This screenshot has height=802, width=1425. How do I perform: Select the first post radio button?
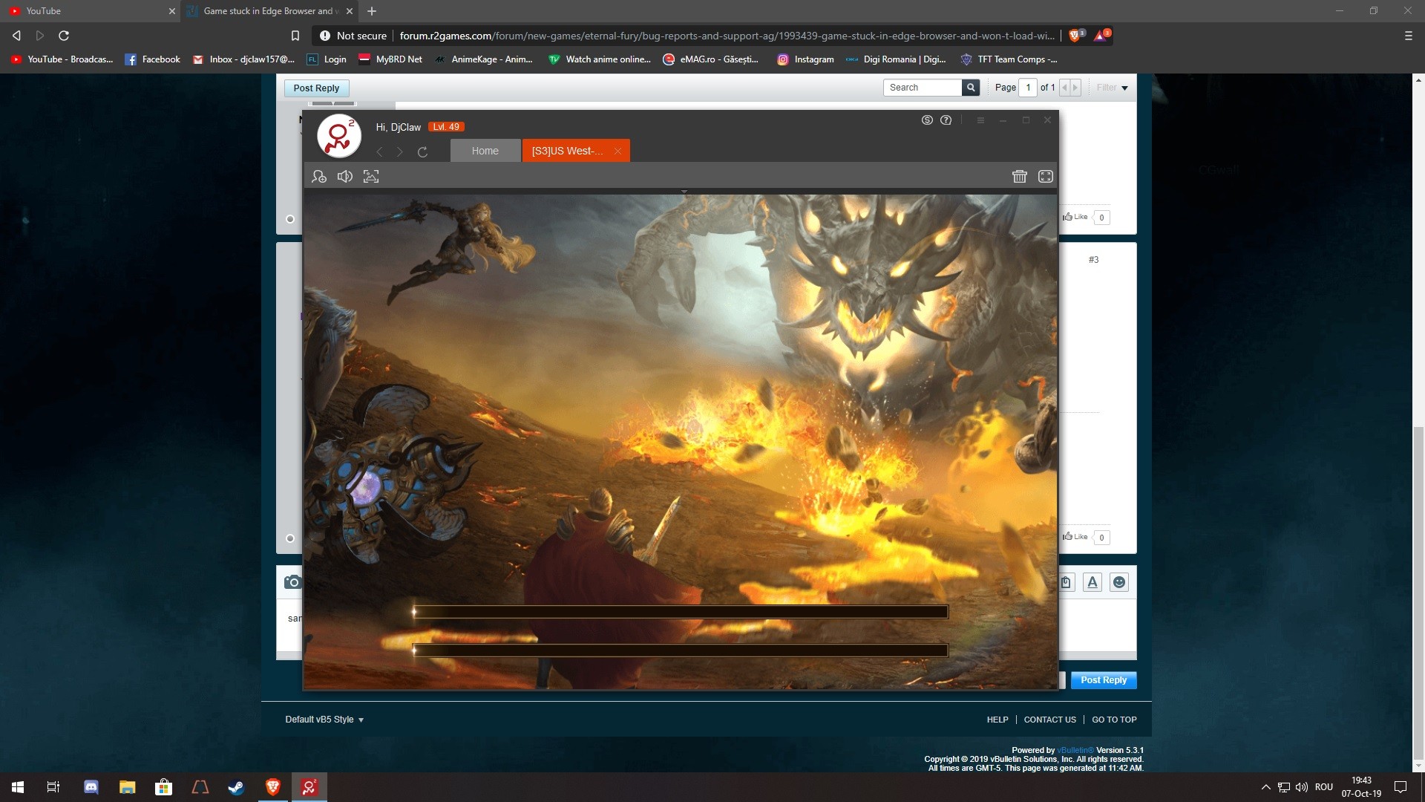(290, 219)
